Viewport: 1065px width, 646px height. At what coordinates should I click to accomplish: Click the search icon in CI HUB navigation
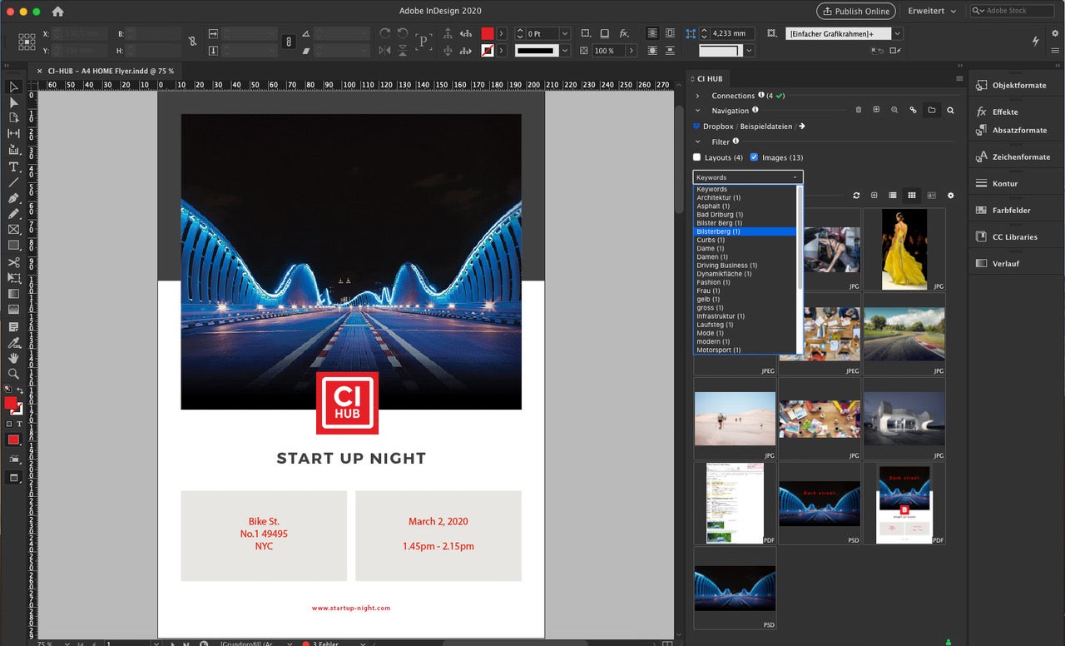950,110
